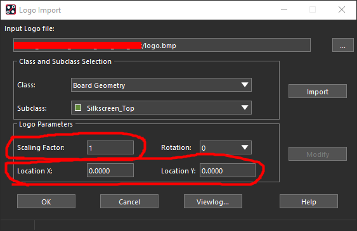
Task: Click the "Location Y:" label
Action: (x=179, y=171)
